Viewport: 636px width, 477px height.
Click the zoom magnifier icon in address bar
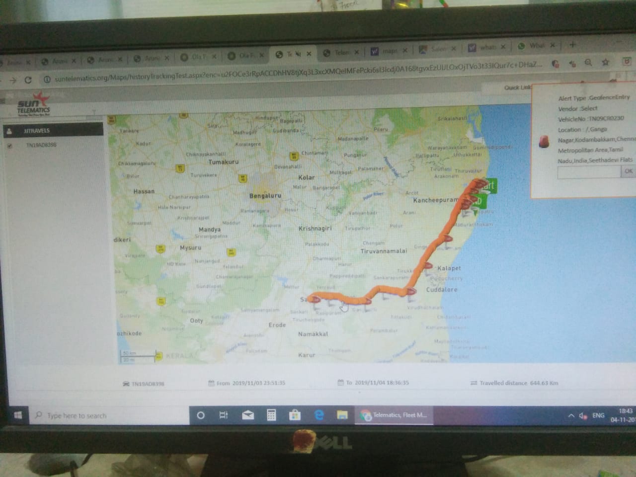click(588, 63)
